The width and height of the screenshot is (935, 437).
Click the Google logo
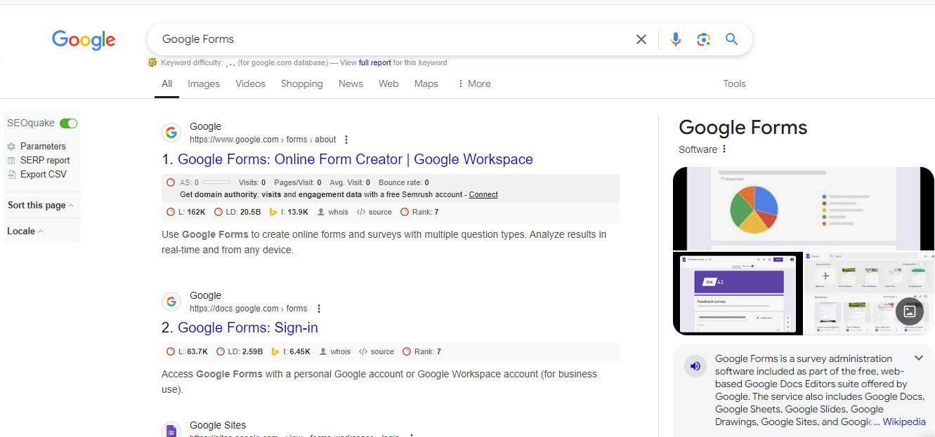[x=84, y=40]
